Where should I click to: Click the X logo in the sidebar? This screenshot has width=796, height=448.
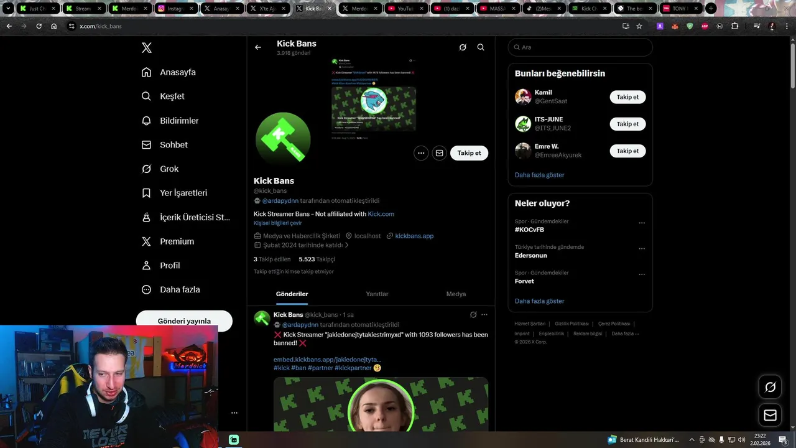click(147, 48)
